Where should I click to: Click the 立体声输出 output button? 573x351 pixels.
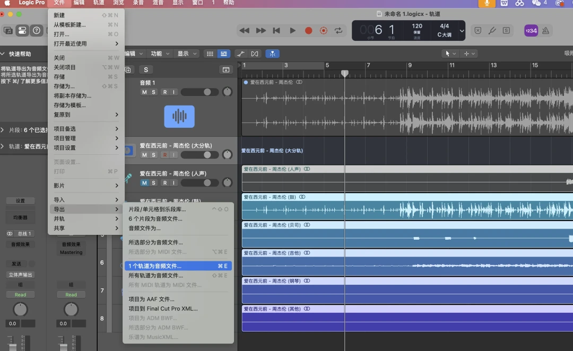(20, 275)
